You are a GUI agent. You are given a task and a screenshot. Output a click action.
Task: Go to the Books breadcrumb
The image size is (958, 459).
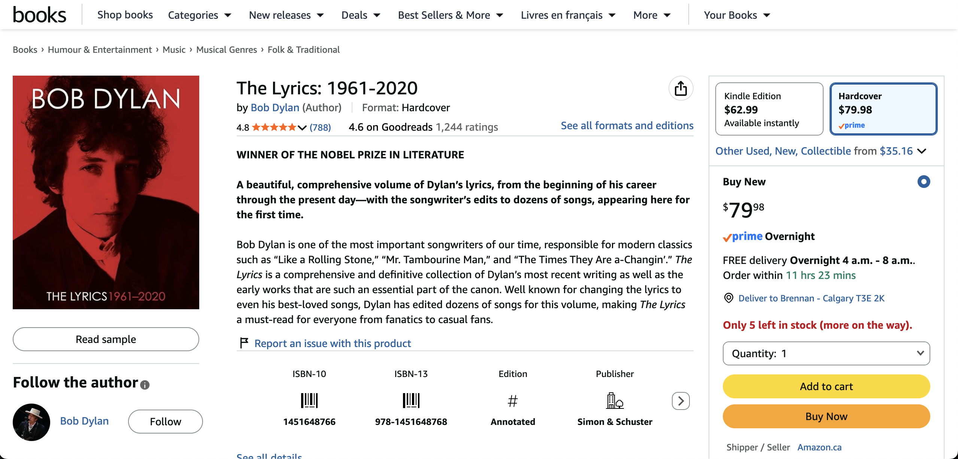[x=25, y=50]
